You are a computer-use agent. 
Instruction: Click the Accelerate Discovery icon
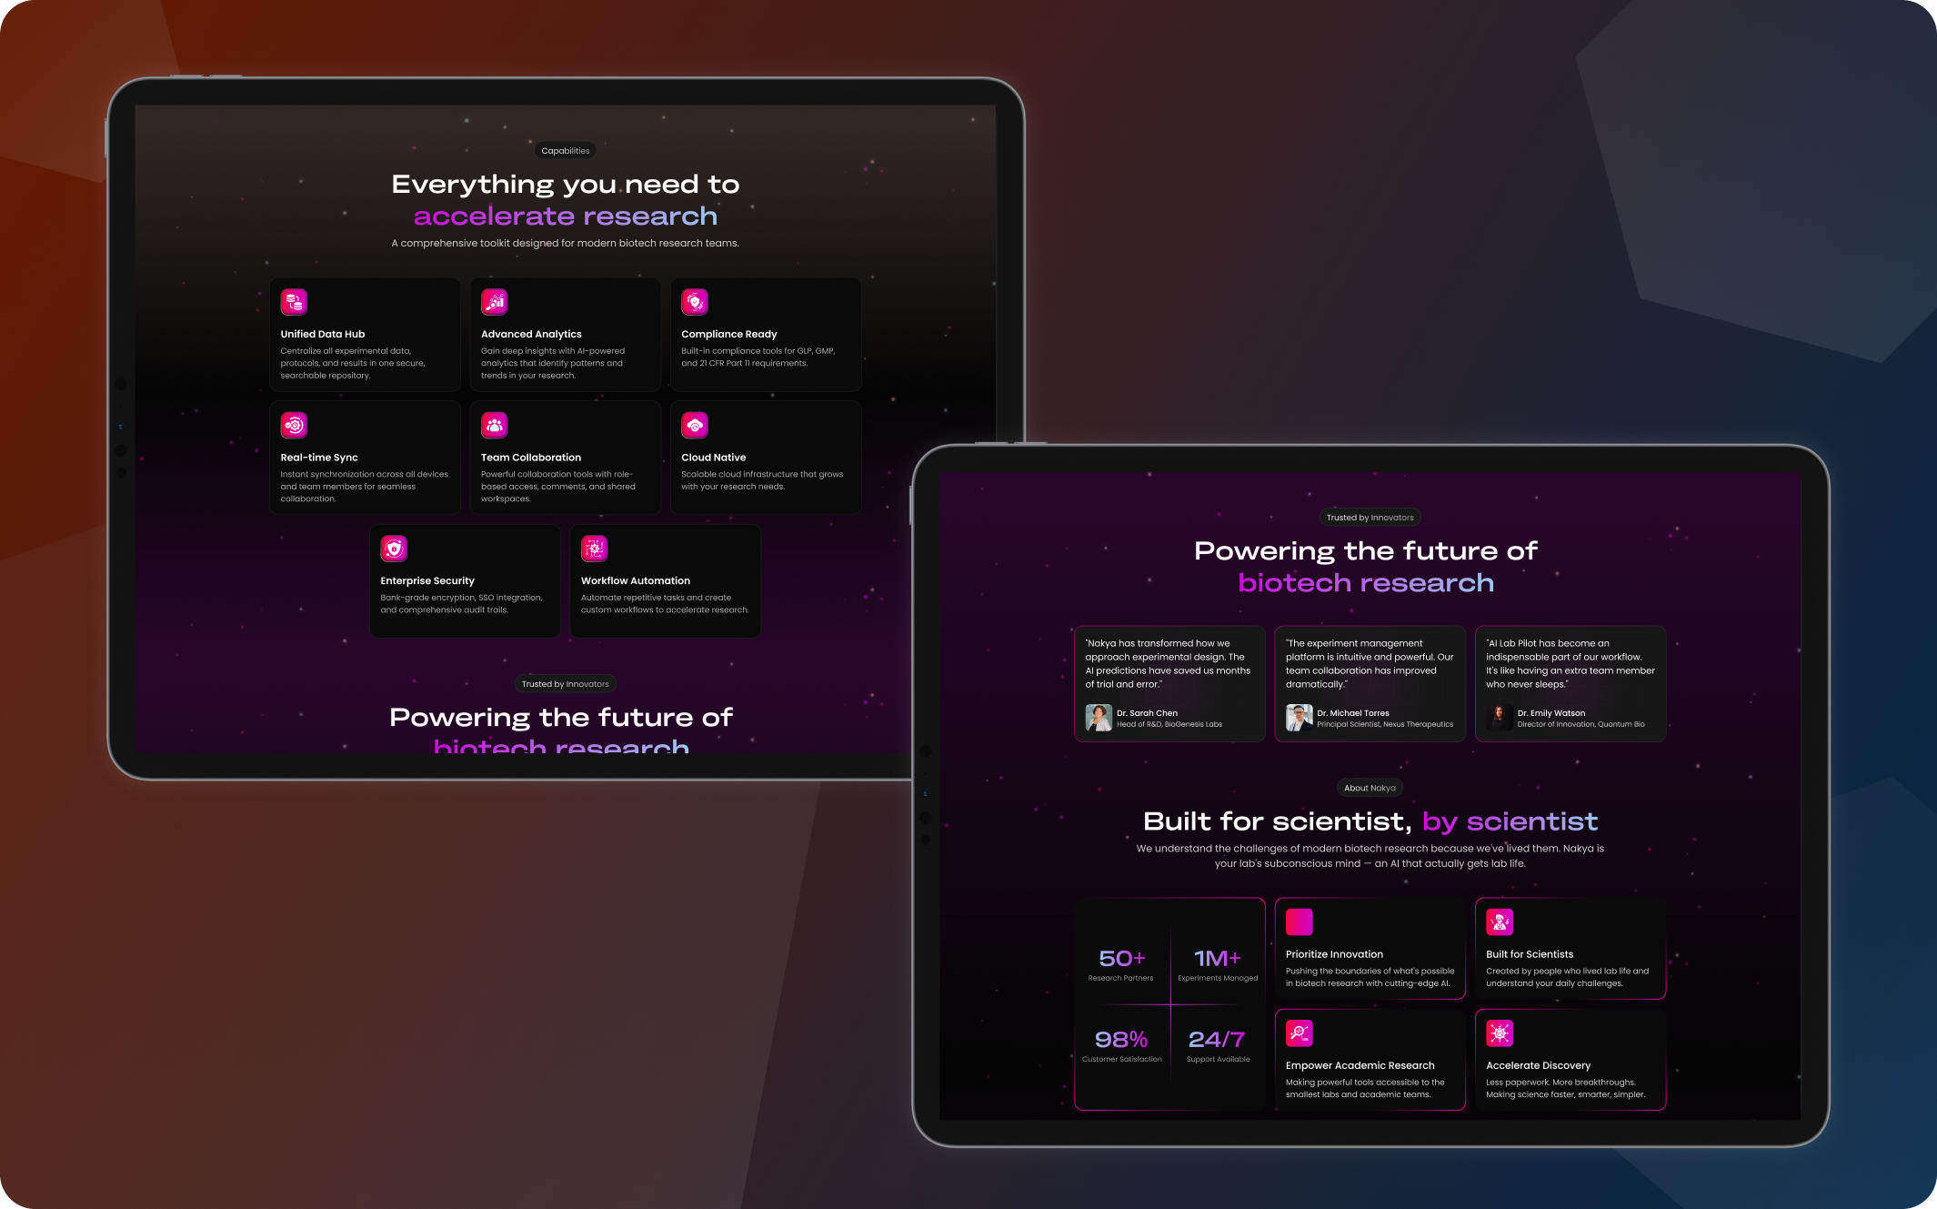coord(1500,1033)
